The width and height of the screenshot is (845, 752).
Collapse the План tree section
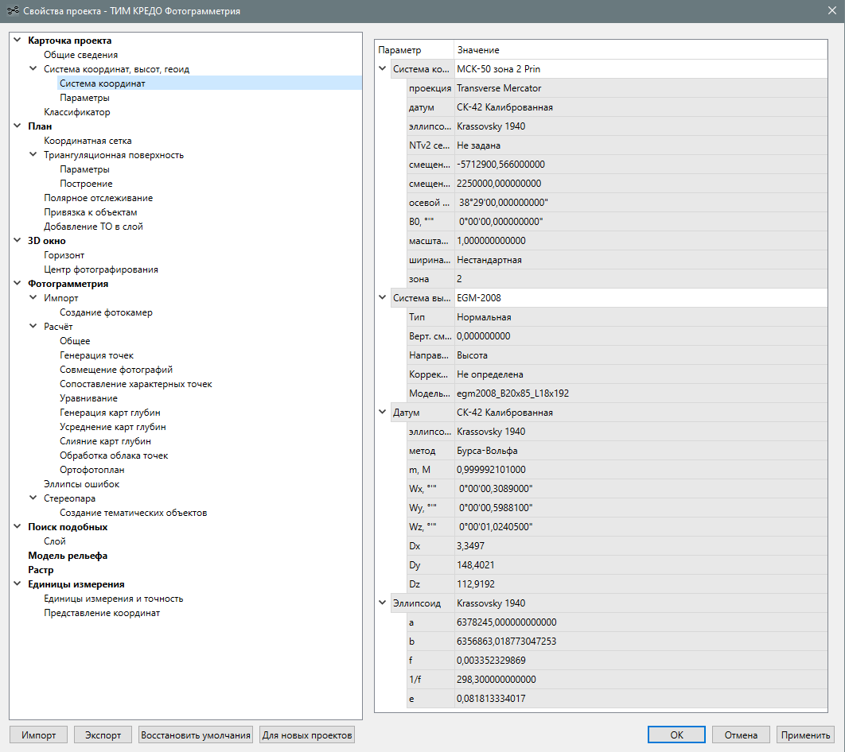tap(18, 126)
